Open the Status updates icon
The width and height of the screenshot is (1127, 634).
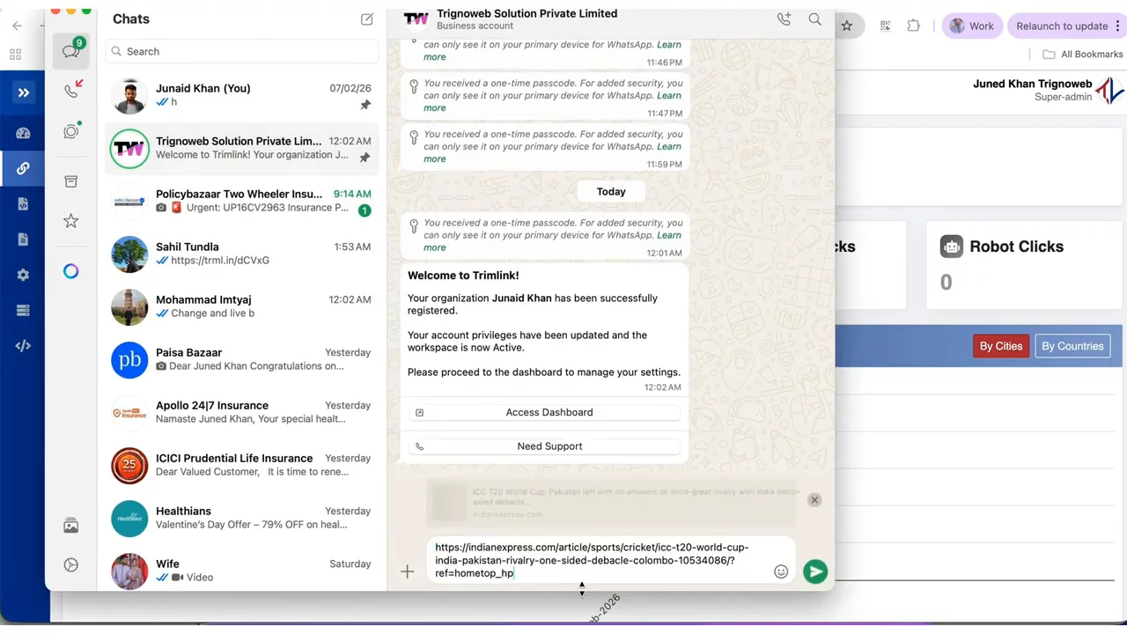click(71, 131)
